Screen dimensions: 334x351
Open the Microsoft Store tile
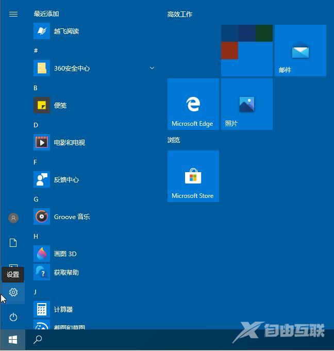point(193,176)
